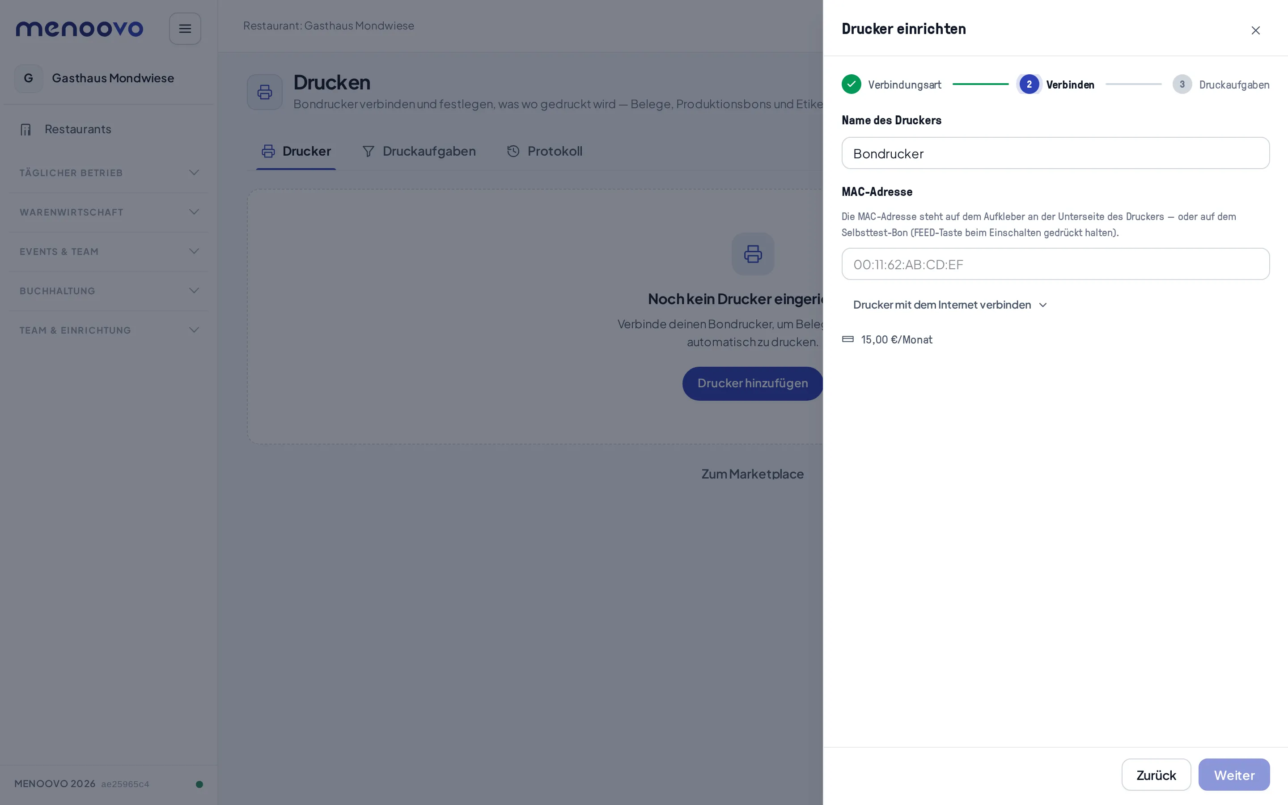Click the Protokoll history clock icon
The width and height of the screenshot is (1288, 805).
point(513,151)
